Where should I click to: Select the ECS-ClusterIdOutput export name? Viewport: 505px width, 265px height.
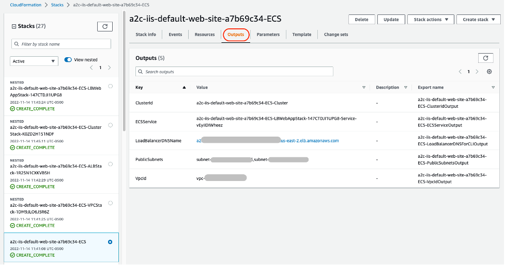coord(452,103)
